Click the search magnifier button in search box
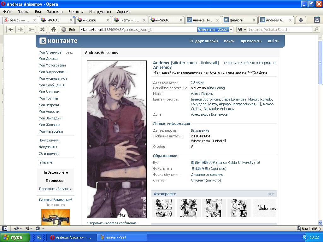The height and width of the screenshot is (242, 323). 316,29
